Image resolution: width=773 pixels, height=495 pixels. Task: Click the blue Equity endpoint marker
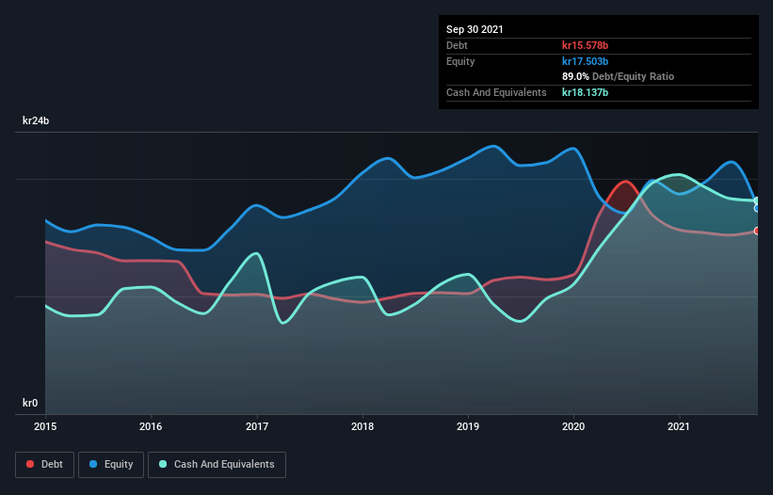tap(757, 208)
